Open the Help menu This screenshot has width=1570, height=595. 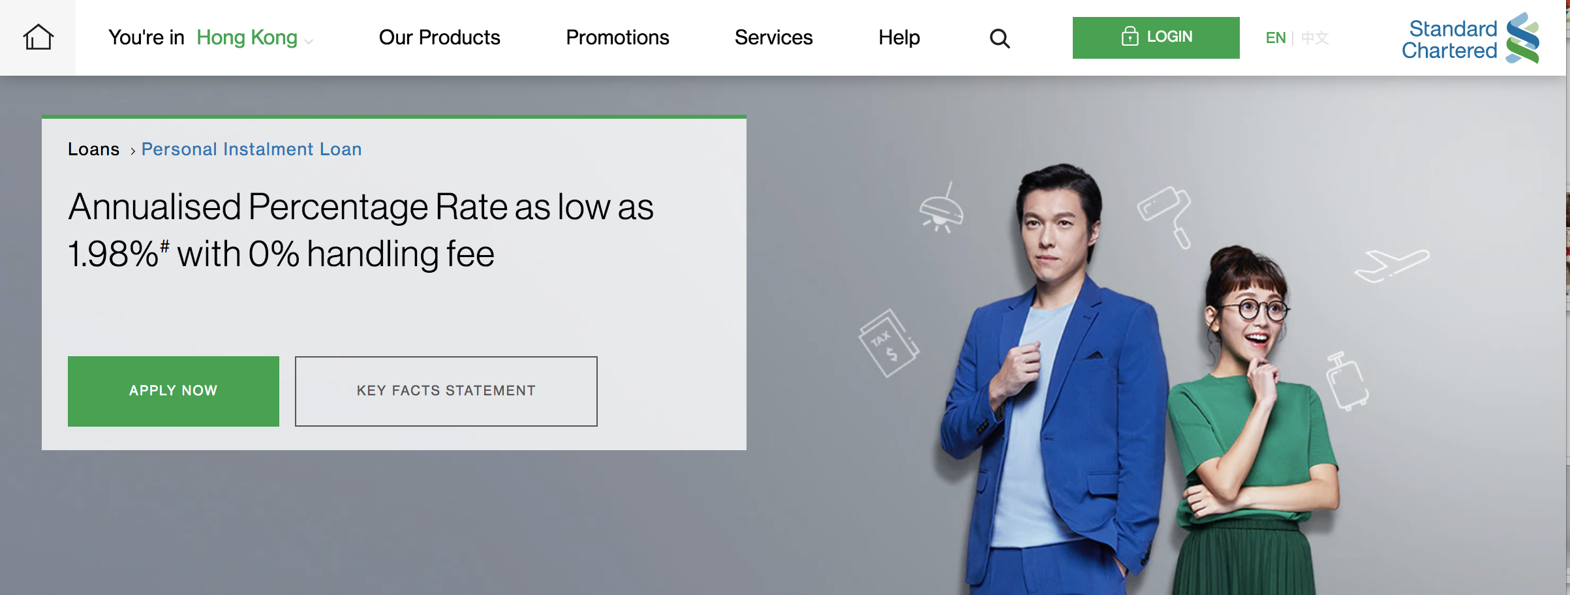(899, 38)
